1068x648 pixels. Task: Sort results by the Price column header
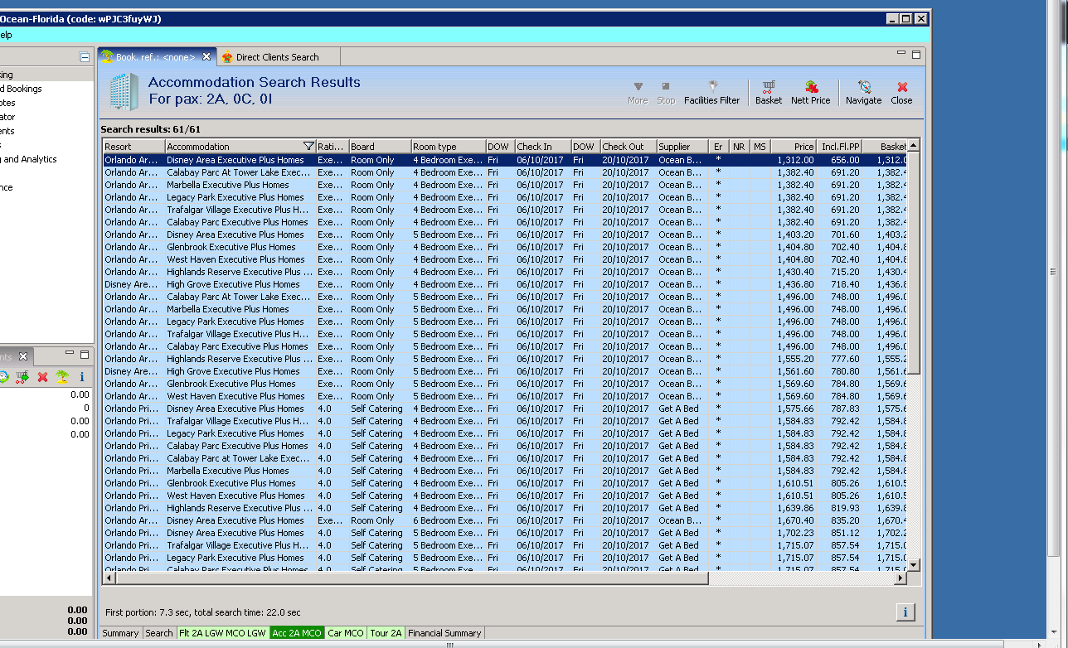pos(794,147)
